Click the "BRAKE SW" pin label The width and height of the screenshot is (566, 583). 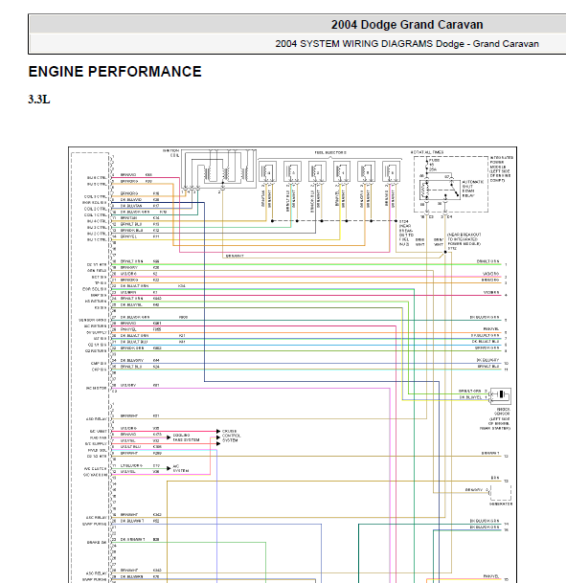tap(97, 542)
